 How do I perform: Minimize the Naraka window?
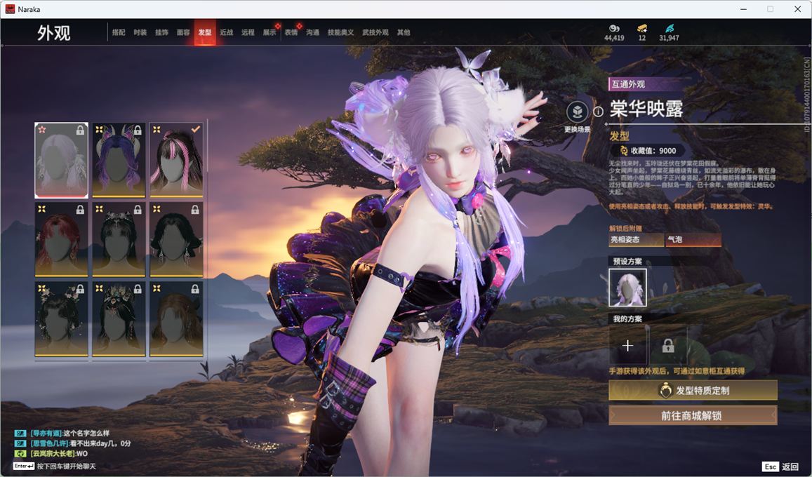[x=744, y=9]
